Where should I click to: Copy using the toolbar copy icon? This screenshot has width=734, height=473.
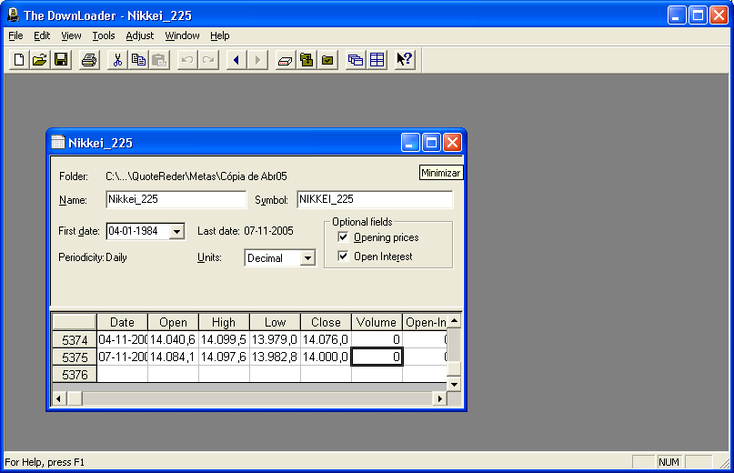point(138,60)
